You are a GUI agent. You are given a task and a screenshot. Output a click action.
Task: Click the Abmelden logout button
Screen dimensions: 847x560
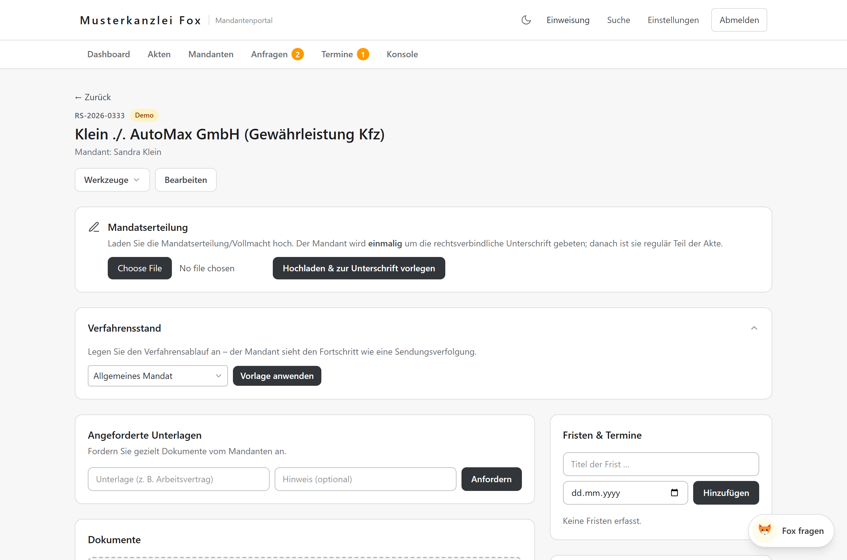click(739, 20)
